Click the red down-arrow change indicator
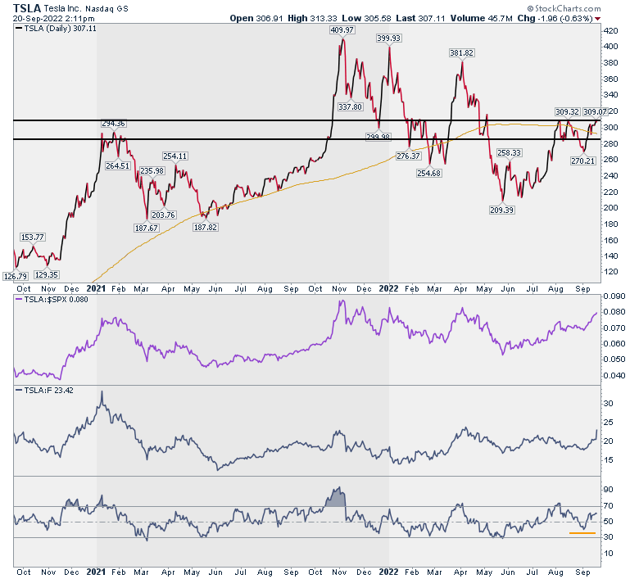This screenshot has height=579, width=639. tap(598, 19)
